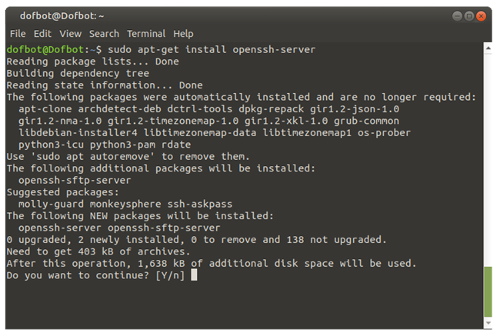The height and width of the screenshot is (336, 500).
Task: Open the View menu
Action: (x=71, y=34)
